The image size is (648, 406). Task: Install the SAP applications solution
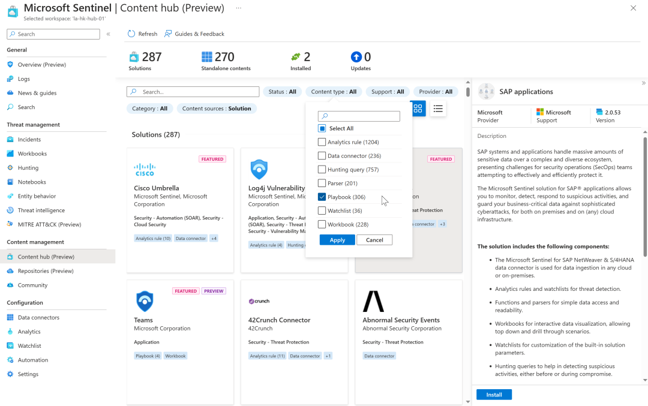click(494, 395)
